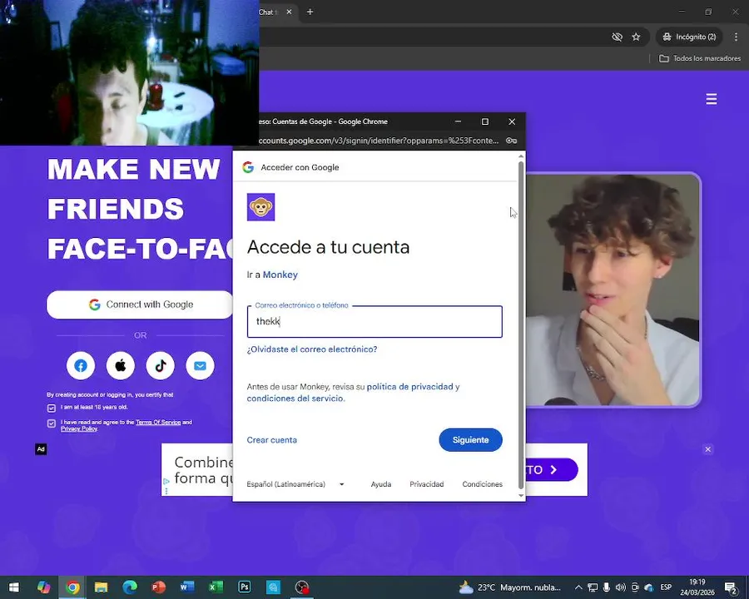Viewport: 749px width, 599px height.
Task: Click the Siguiente button
Action: (470, 440)
